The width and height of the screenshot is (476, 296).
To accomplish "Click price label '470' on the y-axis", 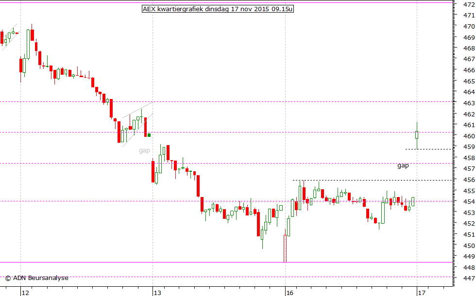I will point(469,26).
